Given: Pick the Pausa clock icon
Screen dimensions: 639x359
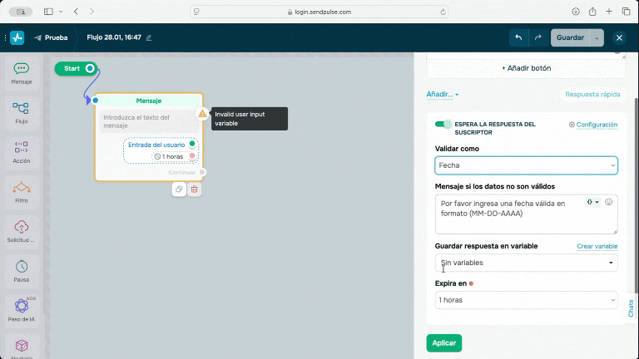Looking at the screenshot, I should [x=22, y=269].
